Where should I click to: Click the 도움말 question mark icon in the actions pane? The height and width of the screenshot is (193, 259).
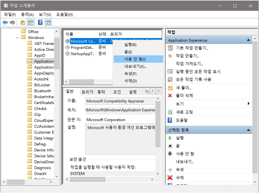click(170, 120)
